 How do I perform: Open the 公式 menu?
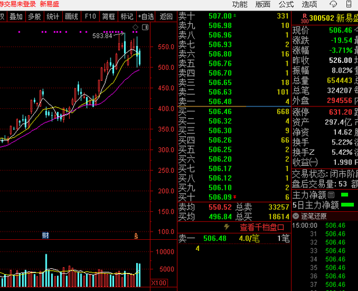[286, 4]
